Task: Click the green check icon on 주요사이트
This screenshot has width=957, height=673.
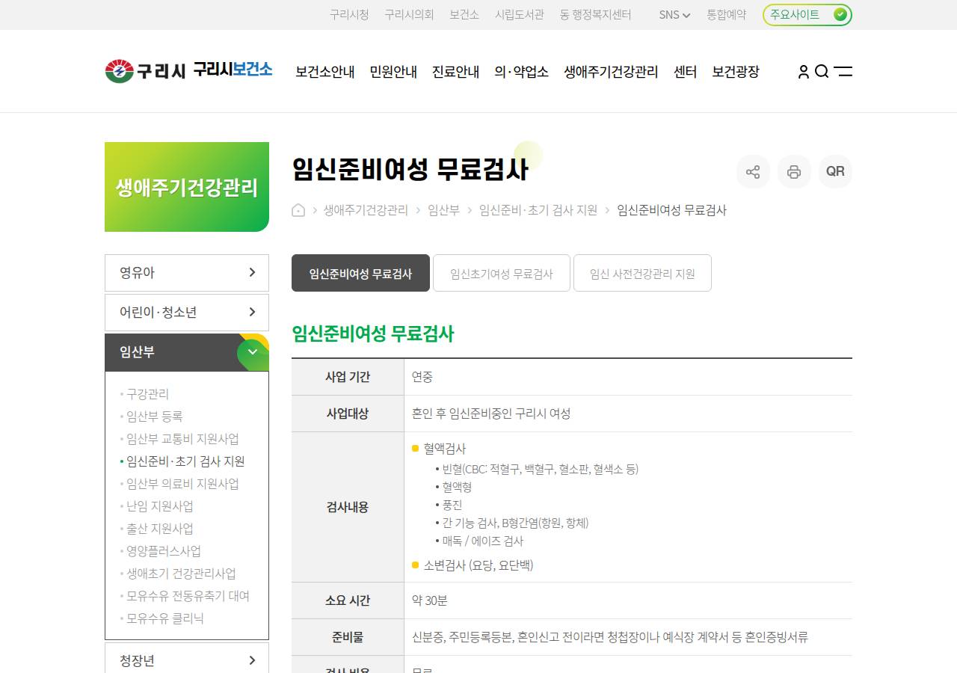Action: pyautogui.click(x=840, y=14)
